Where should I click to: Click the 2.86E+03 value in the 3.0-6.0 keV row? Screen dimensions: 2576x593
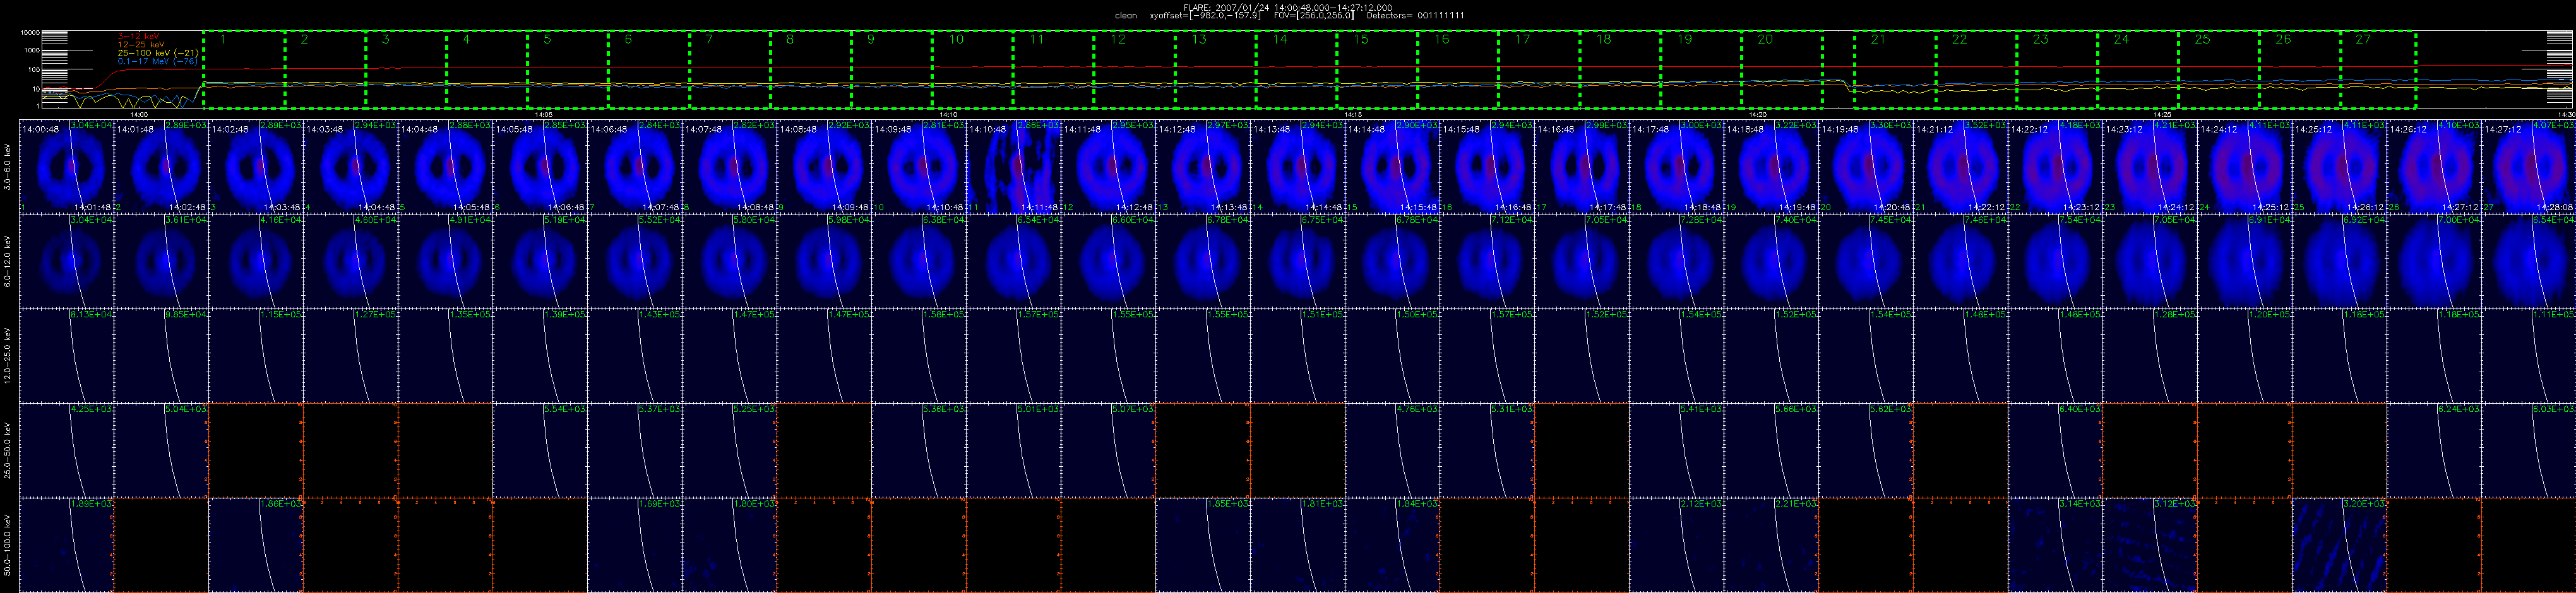1039,125
